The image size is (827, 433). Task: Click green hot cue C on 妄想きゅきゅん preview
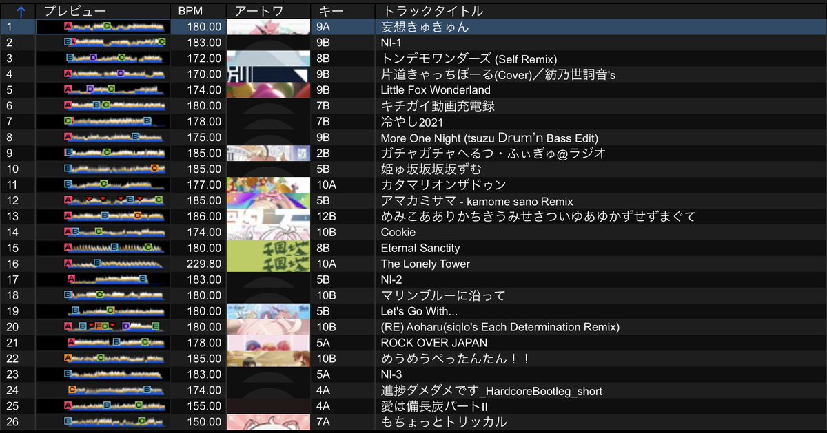(x=106, y=25)
